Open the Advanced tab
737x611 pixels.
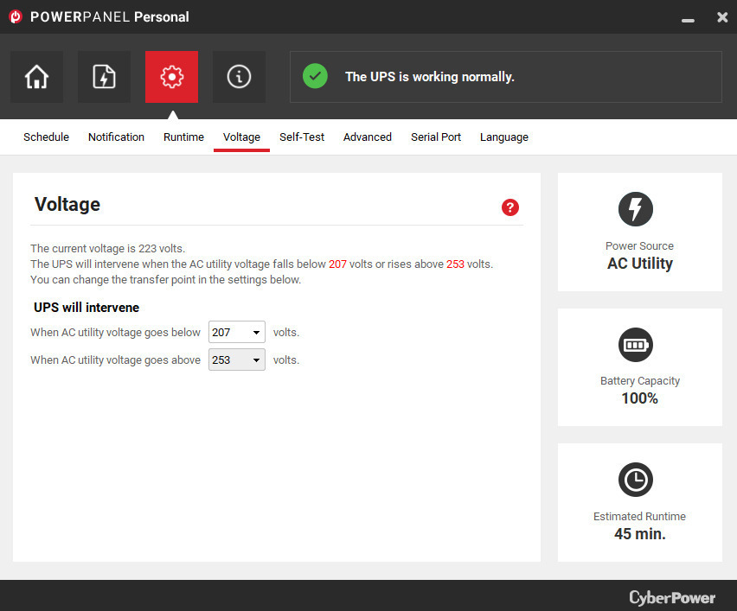pos(367,137)
